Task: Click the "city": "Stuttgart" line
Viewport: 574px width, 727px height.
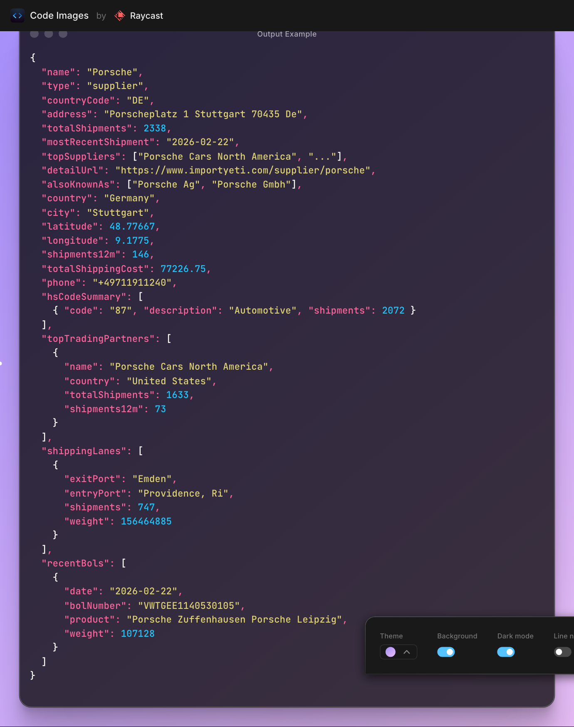Action: 98,213
